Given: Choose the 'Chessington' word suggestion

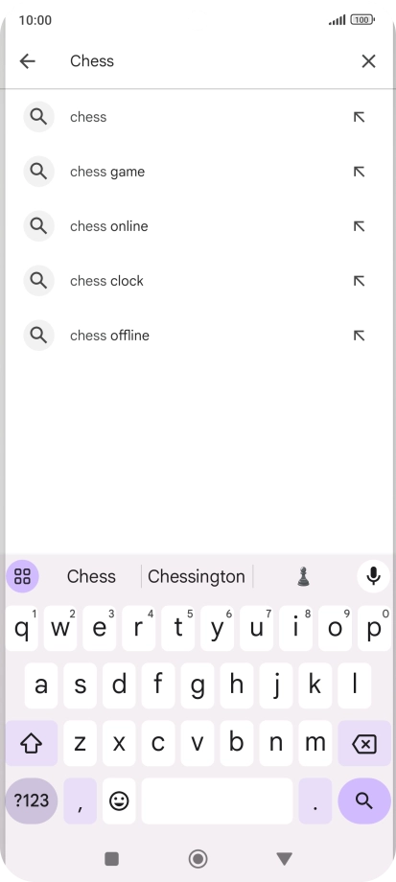Looking at the screenshot, I should coord(197,576).
